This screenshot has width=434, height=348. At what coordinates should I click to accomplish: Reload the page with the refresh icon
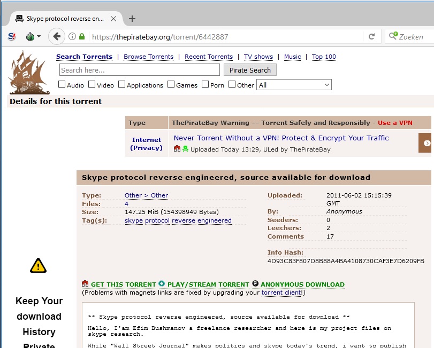372,36
